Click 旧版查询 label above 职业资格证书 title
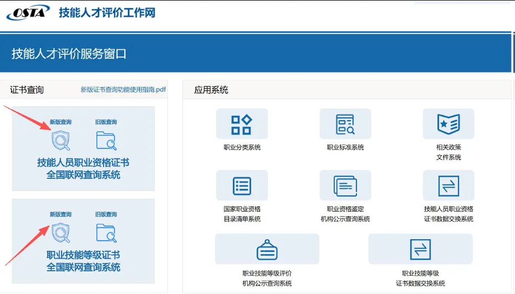 pyautogui.click(x=106, y=122)
